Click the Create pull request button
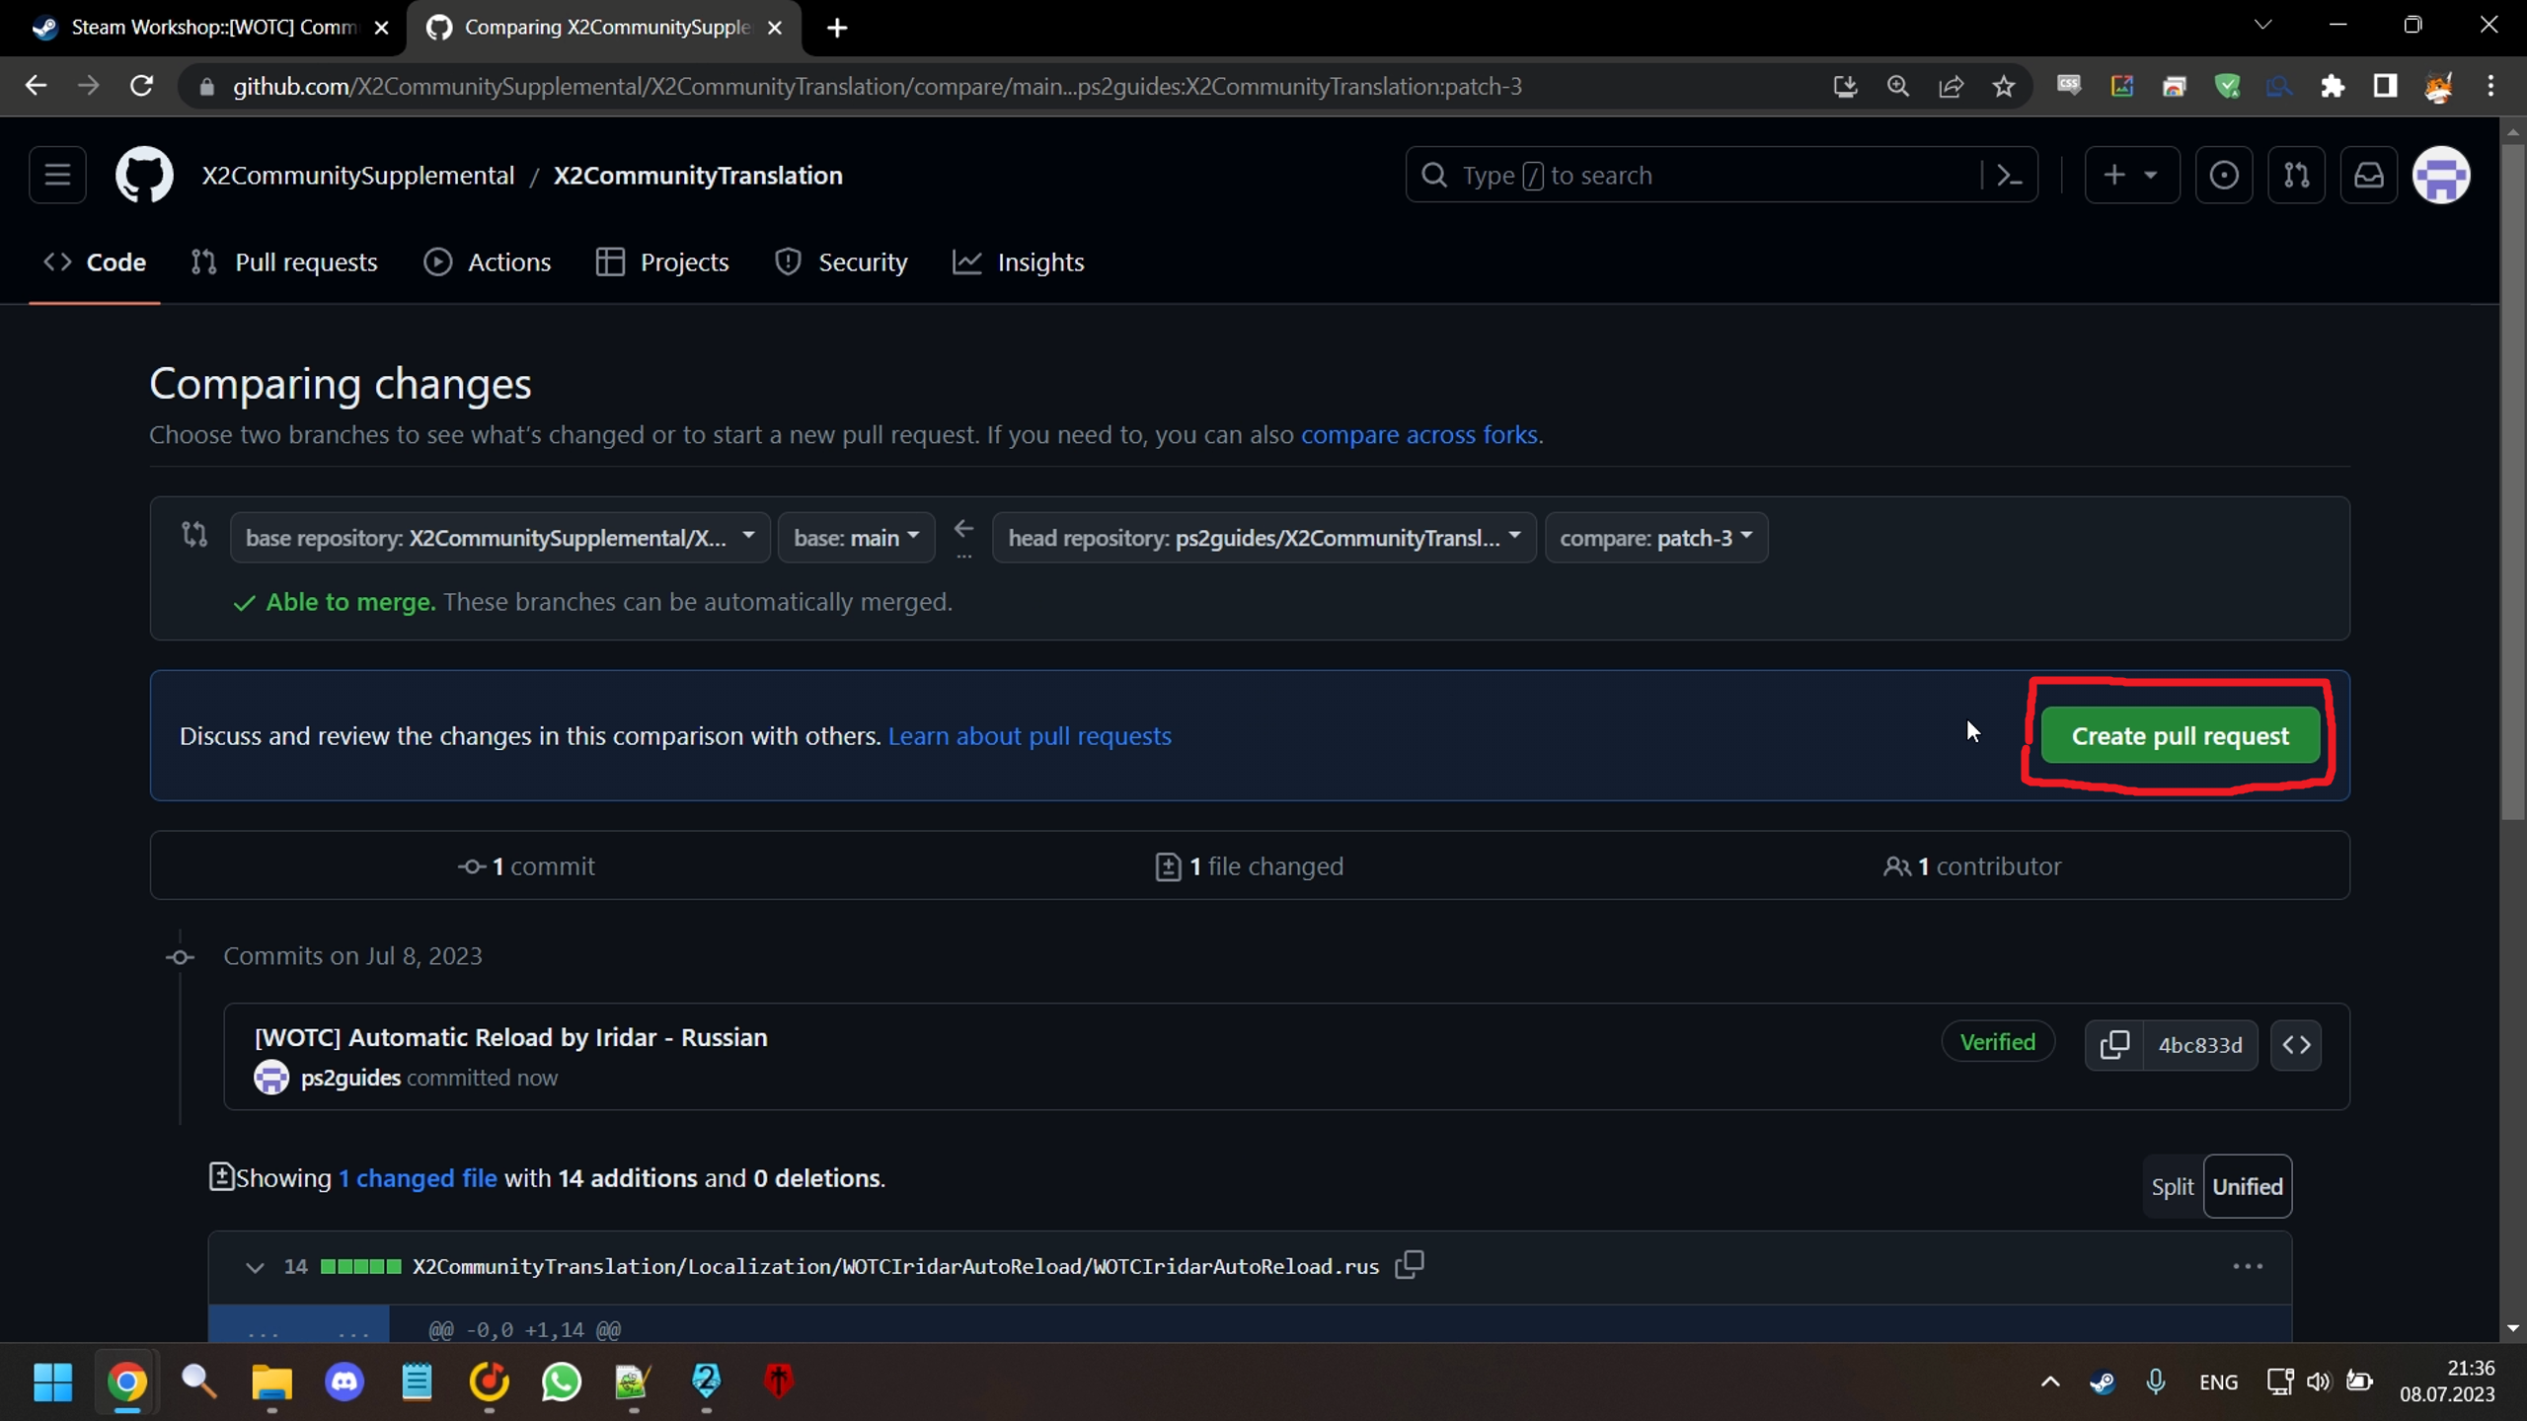The image size is (2527, 1421). click(2180, 736)
